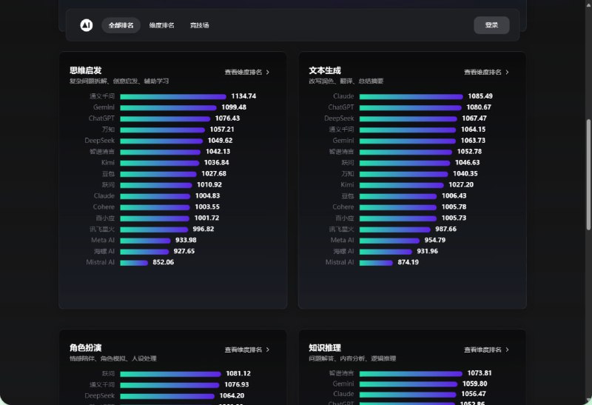Click the score 987.66

(x=446, y=229)
